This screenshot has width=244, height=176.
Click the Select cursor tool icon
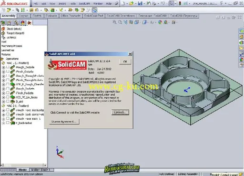pos(171,3)
